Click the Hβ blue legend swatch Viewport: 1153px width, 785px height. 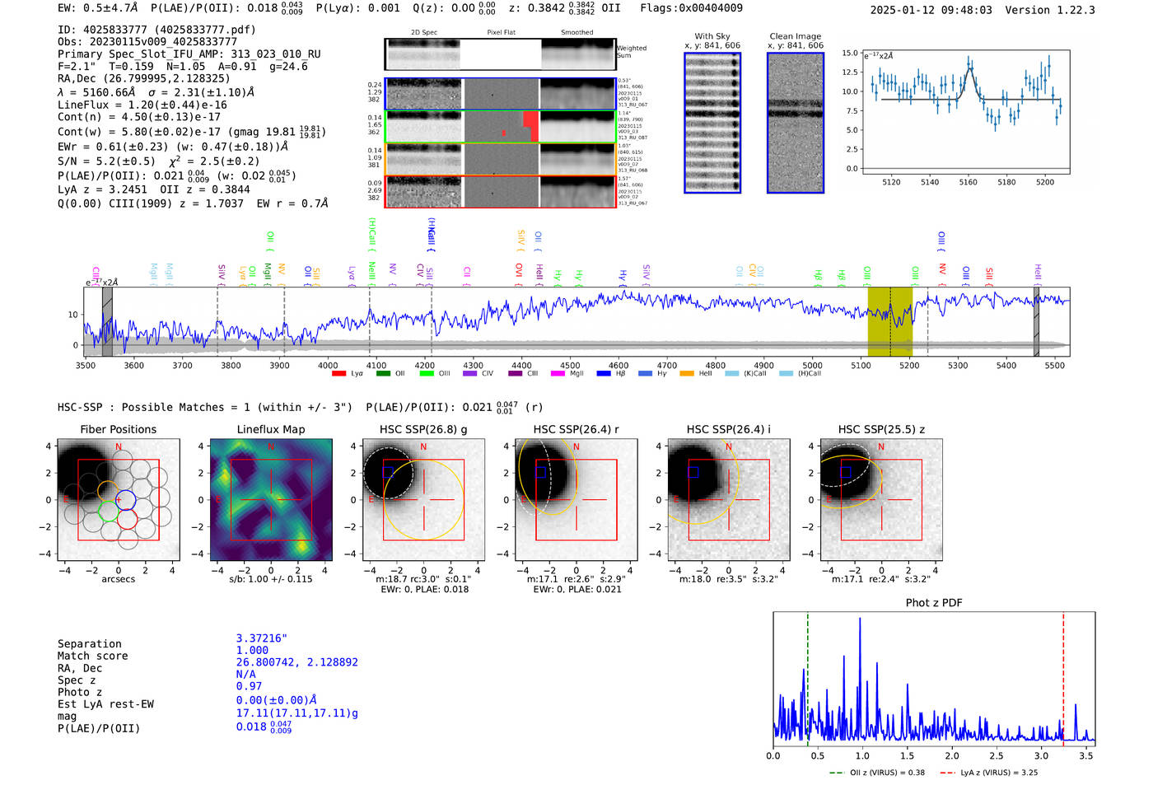[x=604, y=374]
